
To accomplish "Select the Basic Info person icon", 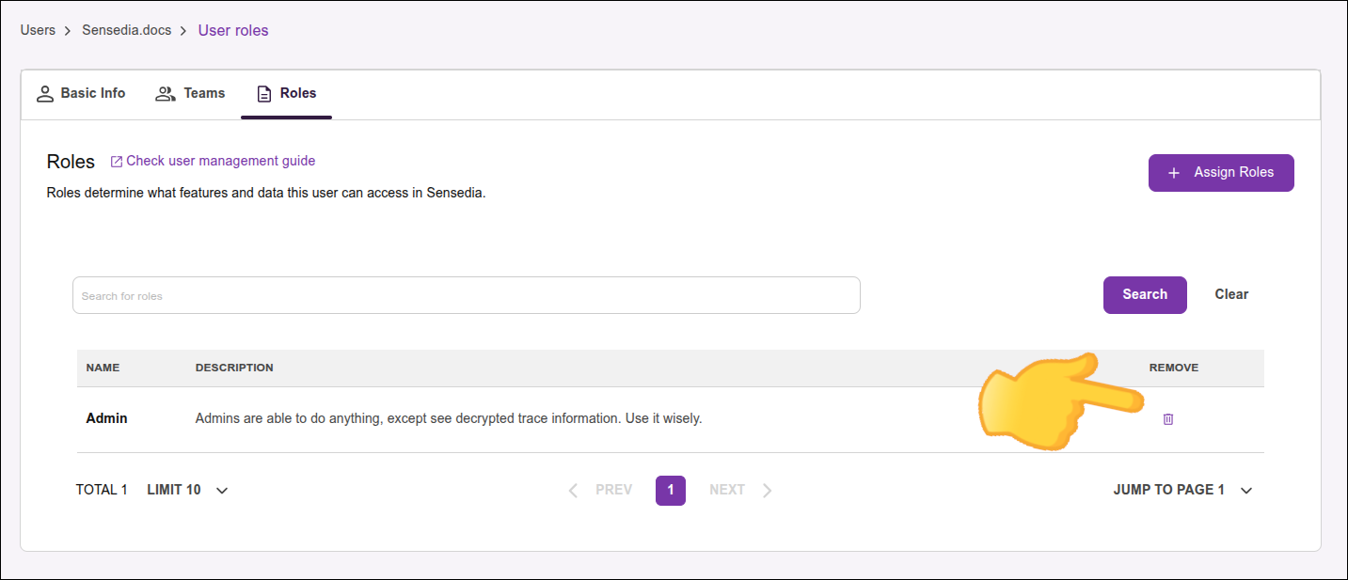I will [45, 93].
